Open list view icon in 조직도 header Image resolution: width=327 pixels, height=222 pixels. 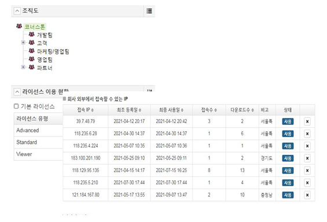[x=149, y=11]
